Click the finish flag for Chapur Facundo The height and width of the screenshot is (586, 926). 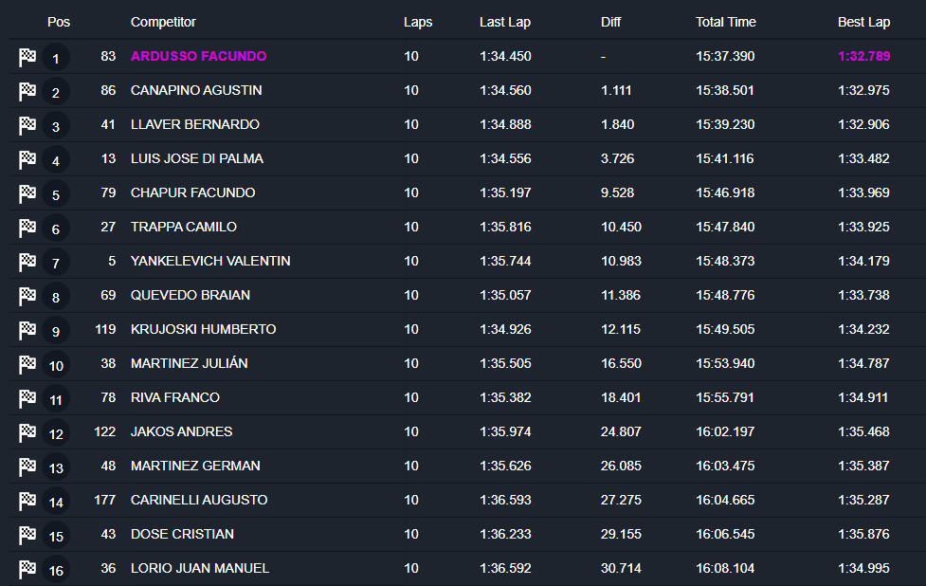(x=27, y=193)
